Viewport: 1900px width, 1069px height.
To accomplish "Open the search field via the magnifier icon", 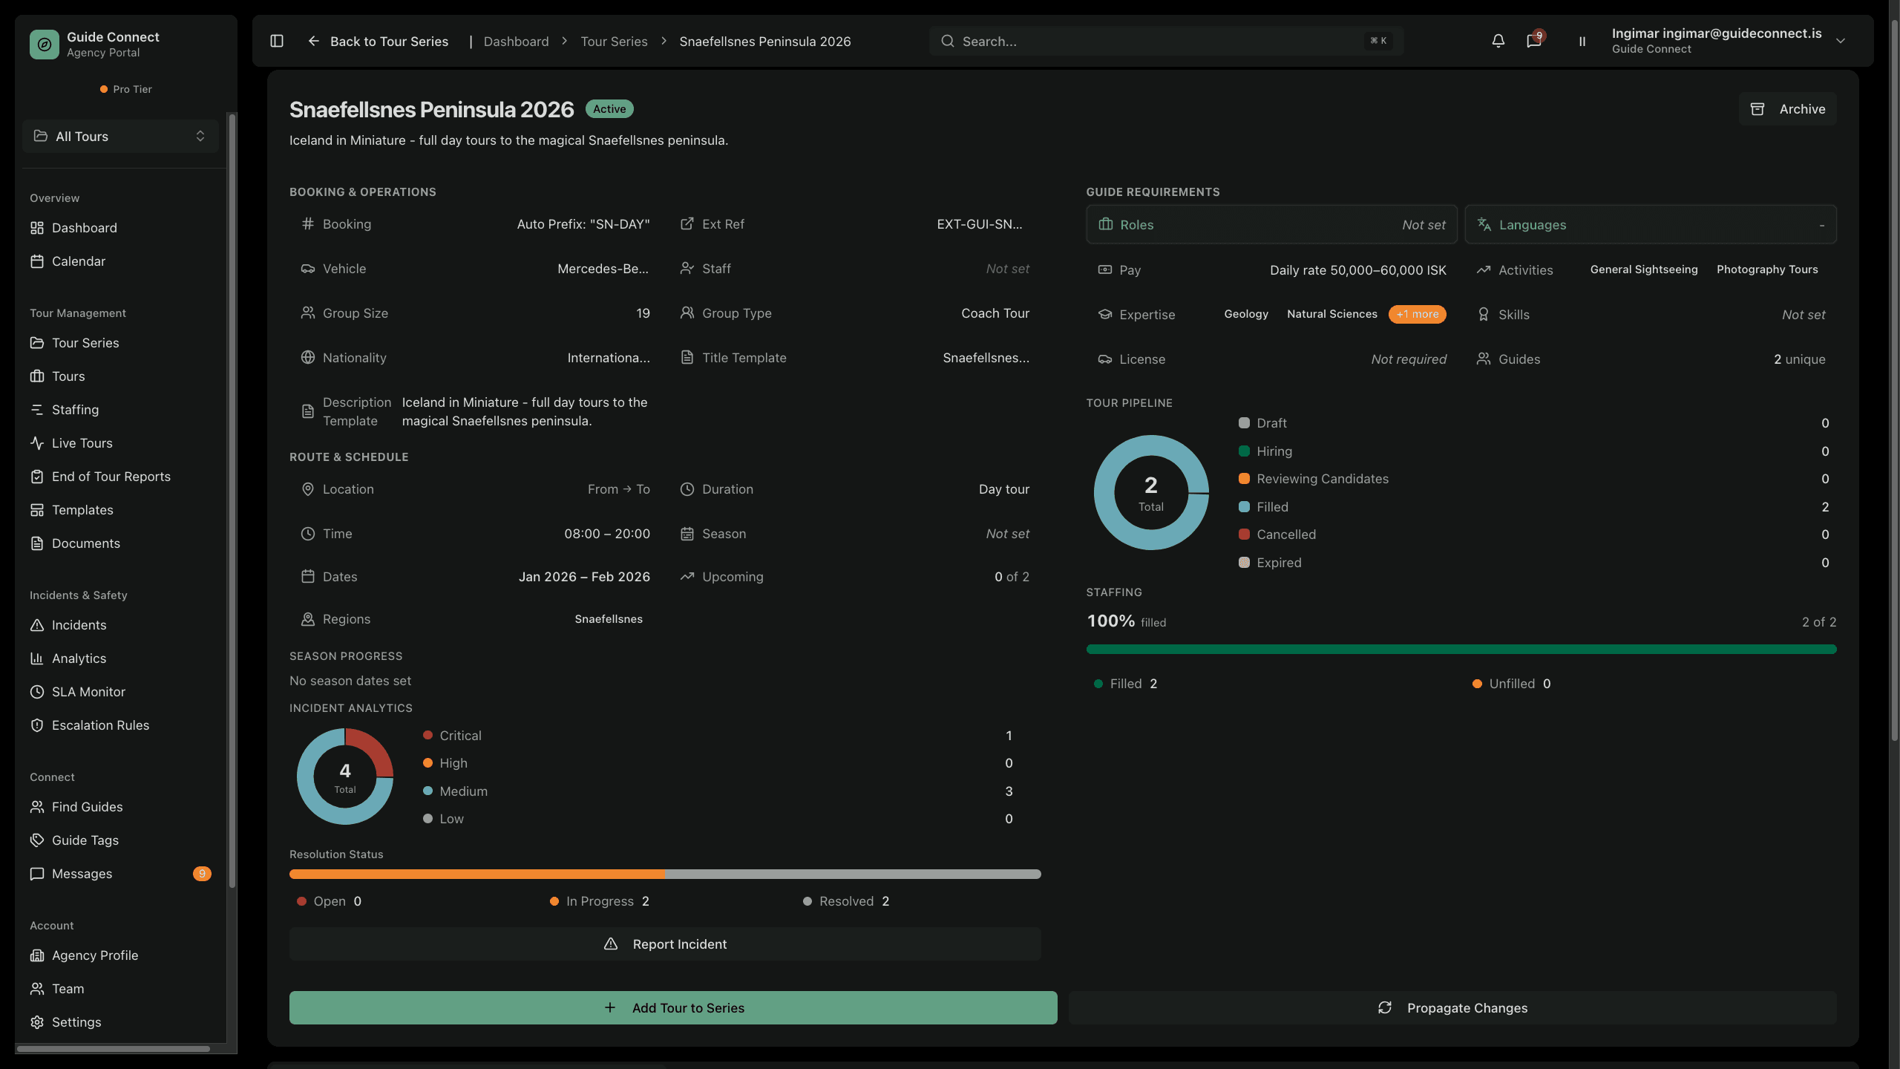I will [x=947, y=41].
